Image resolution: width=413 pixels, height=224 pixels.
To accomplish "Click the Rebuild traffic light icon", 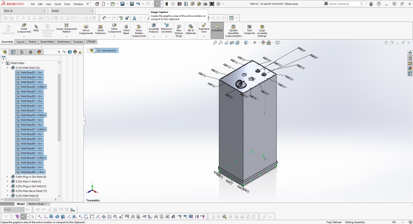I will coord(166,4).
